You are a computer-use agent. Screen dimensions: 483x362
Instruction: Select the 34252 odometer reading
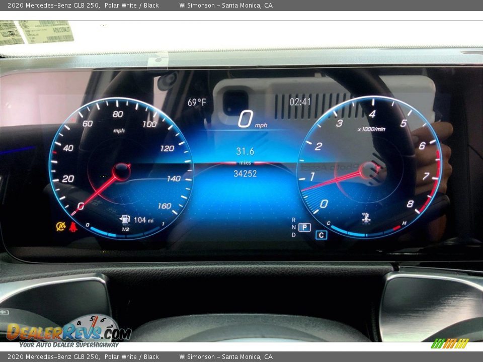pos(245,173)
